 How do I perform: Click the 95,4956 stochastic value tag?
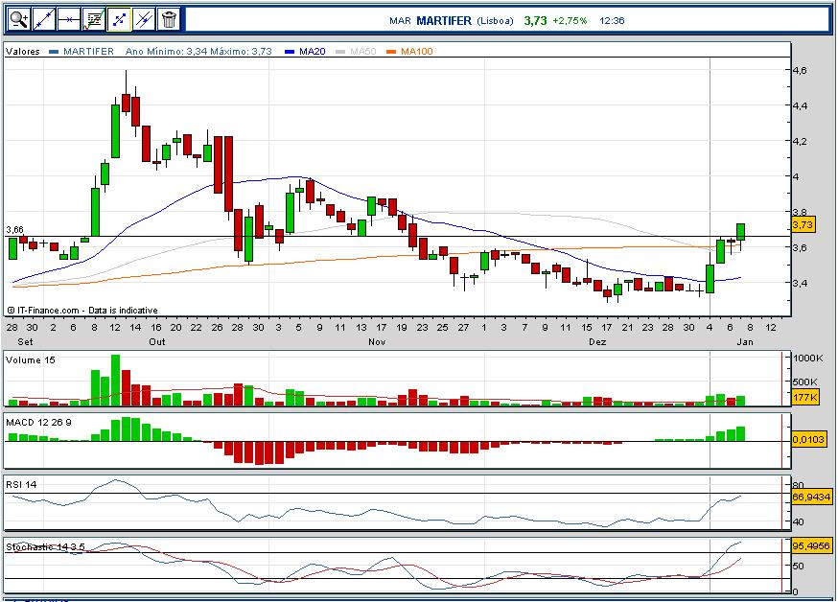811,545
